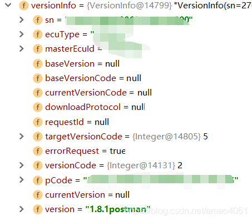
Task: Select the pCode field name
Action: (x=58, y=180)
